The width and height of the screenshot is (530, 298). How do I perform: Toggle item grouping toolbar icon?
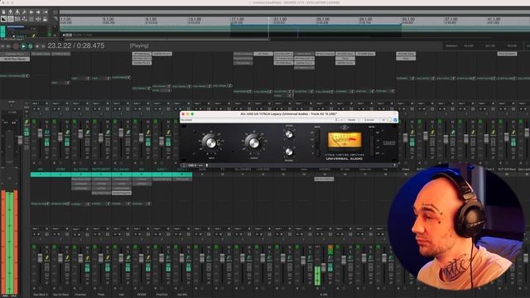point(11,19)
